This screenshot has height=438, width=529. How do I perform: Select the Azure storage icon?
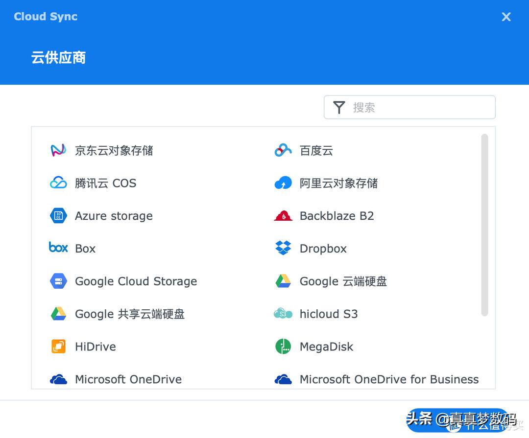(x=58, y=215)
